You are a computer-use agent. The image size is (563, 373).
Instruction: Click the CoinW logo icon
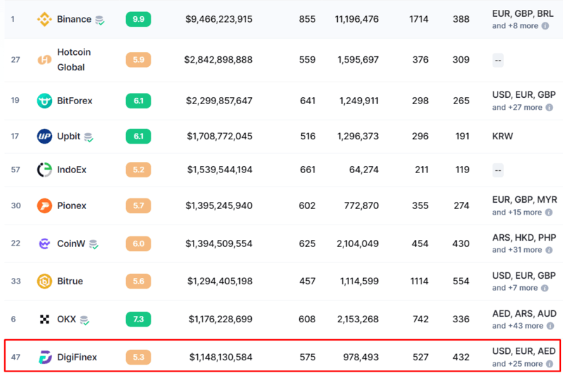click(x=44, y=244)
